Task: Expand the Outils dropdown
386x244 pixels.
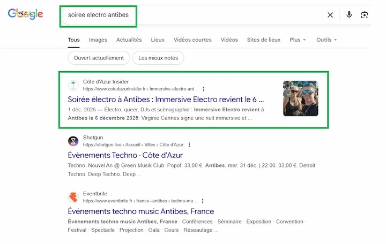Action: [x=326, y=40]
